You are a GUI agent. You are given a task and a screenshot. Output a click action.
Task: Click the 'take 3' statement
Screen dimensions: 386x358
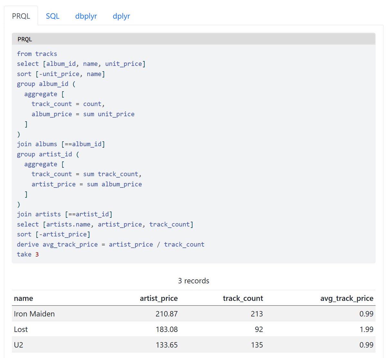click(x=28, y=254)
